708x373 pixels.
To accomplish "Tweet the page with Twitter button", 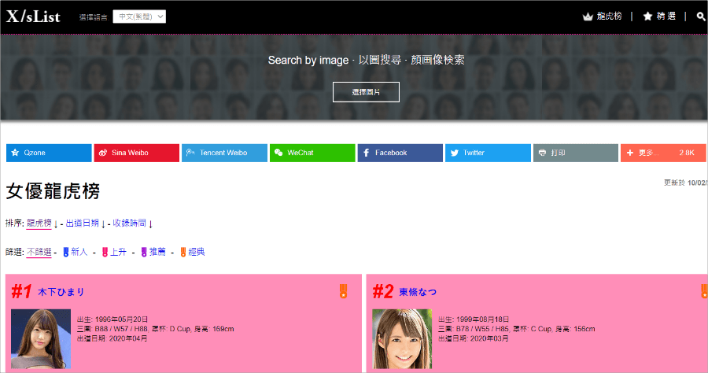I will pyautogui.click(x=488, y=153).
